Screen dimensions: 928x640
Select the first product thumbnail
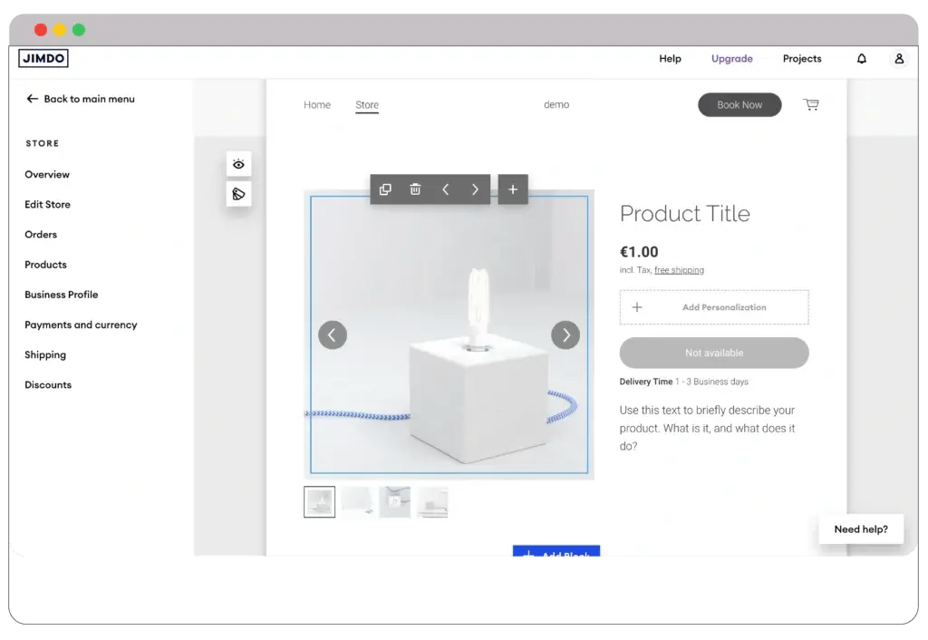tap(319, 502)
